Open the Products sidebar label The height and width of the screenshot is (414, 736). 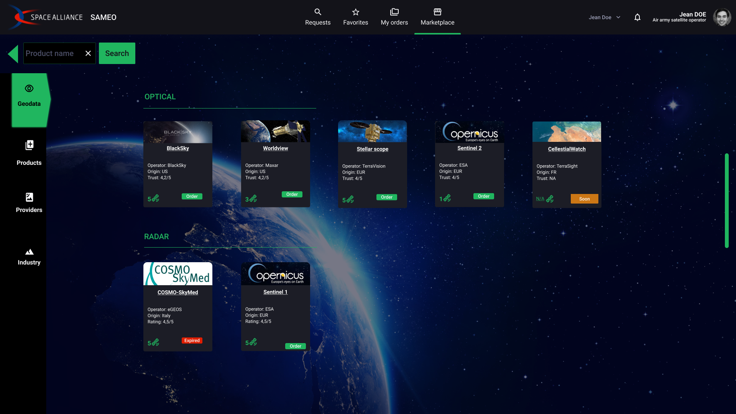pos(29,163)
